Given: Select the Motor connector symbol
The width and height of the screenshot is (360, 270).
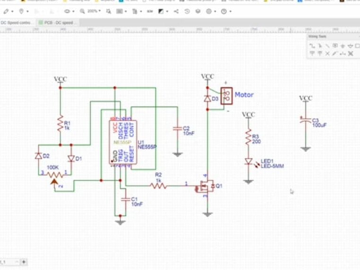Looking at the screenshot, I should coord(226,96).
